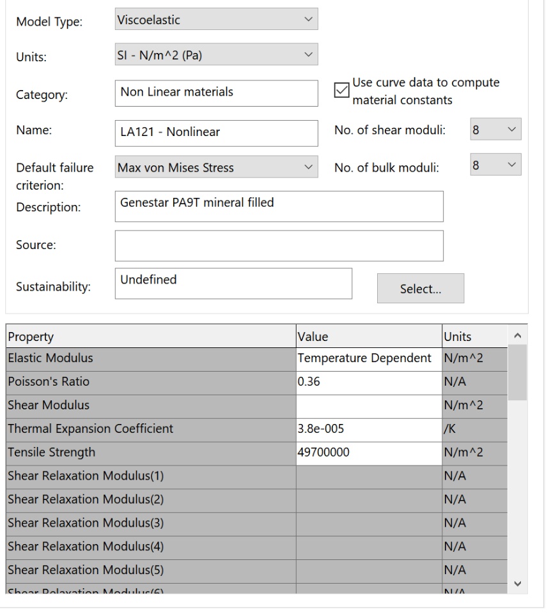Open the Model Type dropdown showing Viscoelastic
Screen dimensions: 551x613
tap(217, 19)
